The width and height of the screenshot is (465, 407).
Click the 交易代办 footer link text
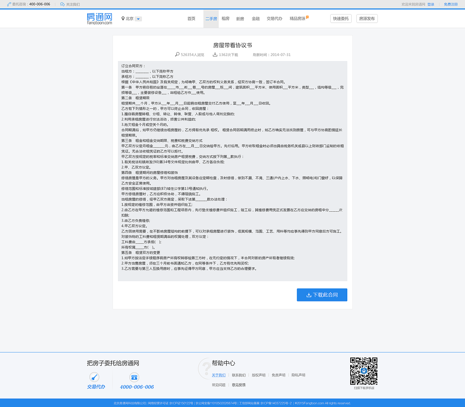(x=96, y=387)
